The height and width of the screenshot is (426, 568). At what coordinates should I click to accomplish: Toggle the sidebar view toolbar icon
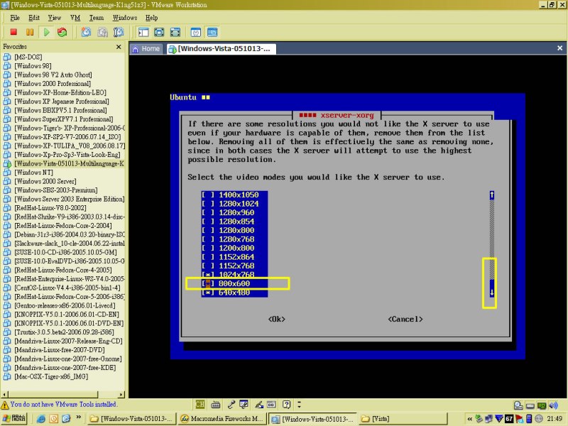(143, 32)
